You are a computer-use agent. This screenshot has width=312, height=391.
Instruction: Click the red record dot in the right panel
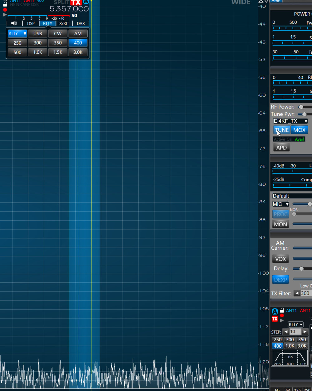(x=282, y=315)
